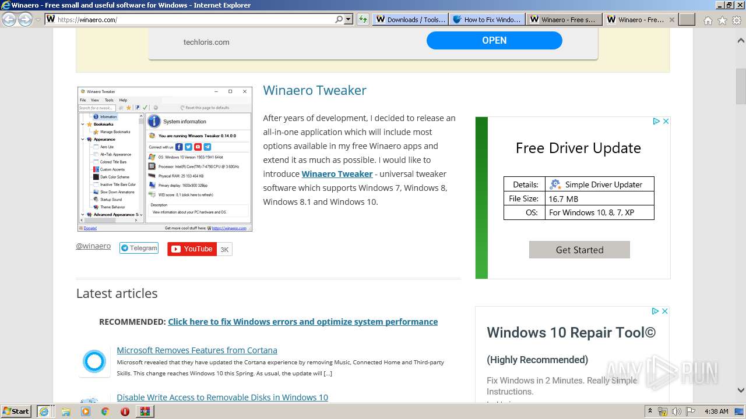
Task: Open the recent pages dropdown next to Forward
Action: click(x=38, y=19)
